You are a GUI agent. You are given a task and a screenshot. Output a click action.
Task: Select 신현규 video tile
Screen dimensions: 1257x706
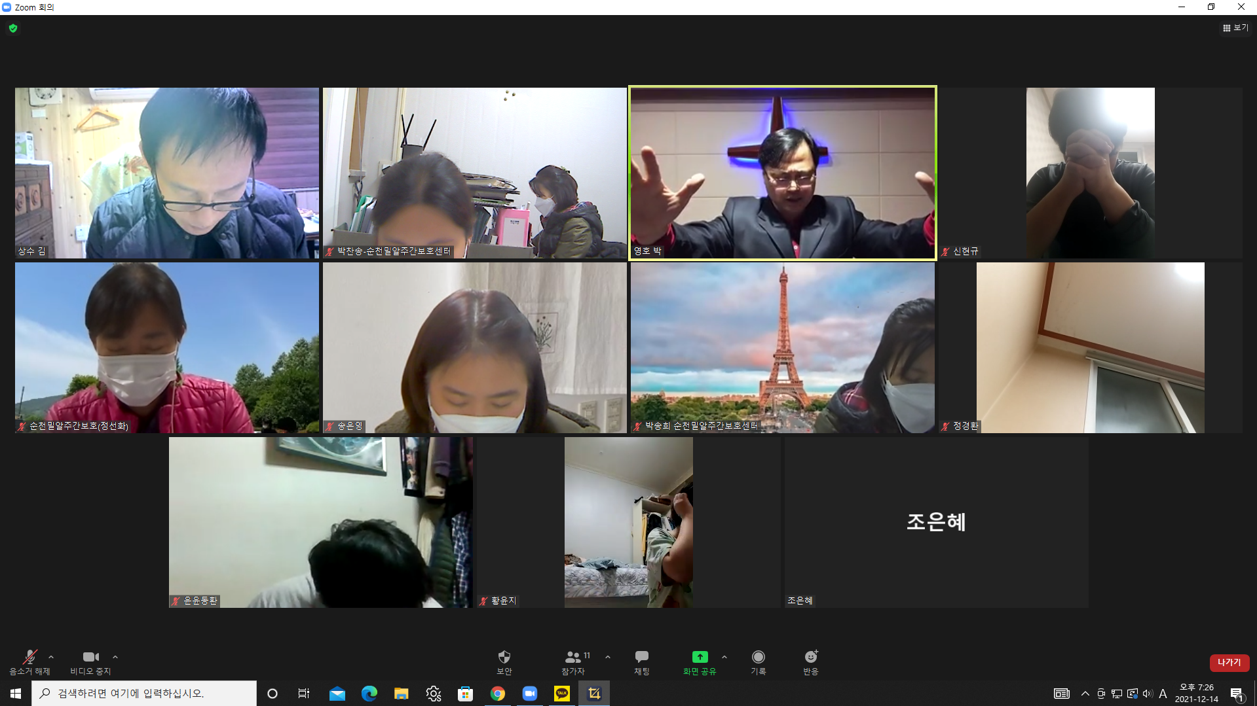[x=1091, y=173]
